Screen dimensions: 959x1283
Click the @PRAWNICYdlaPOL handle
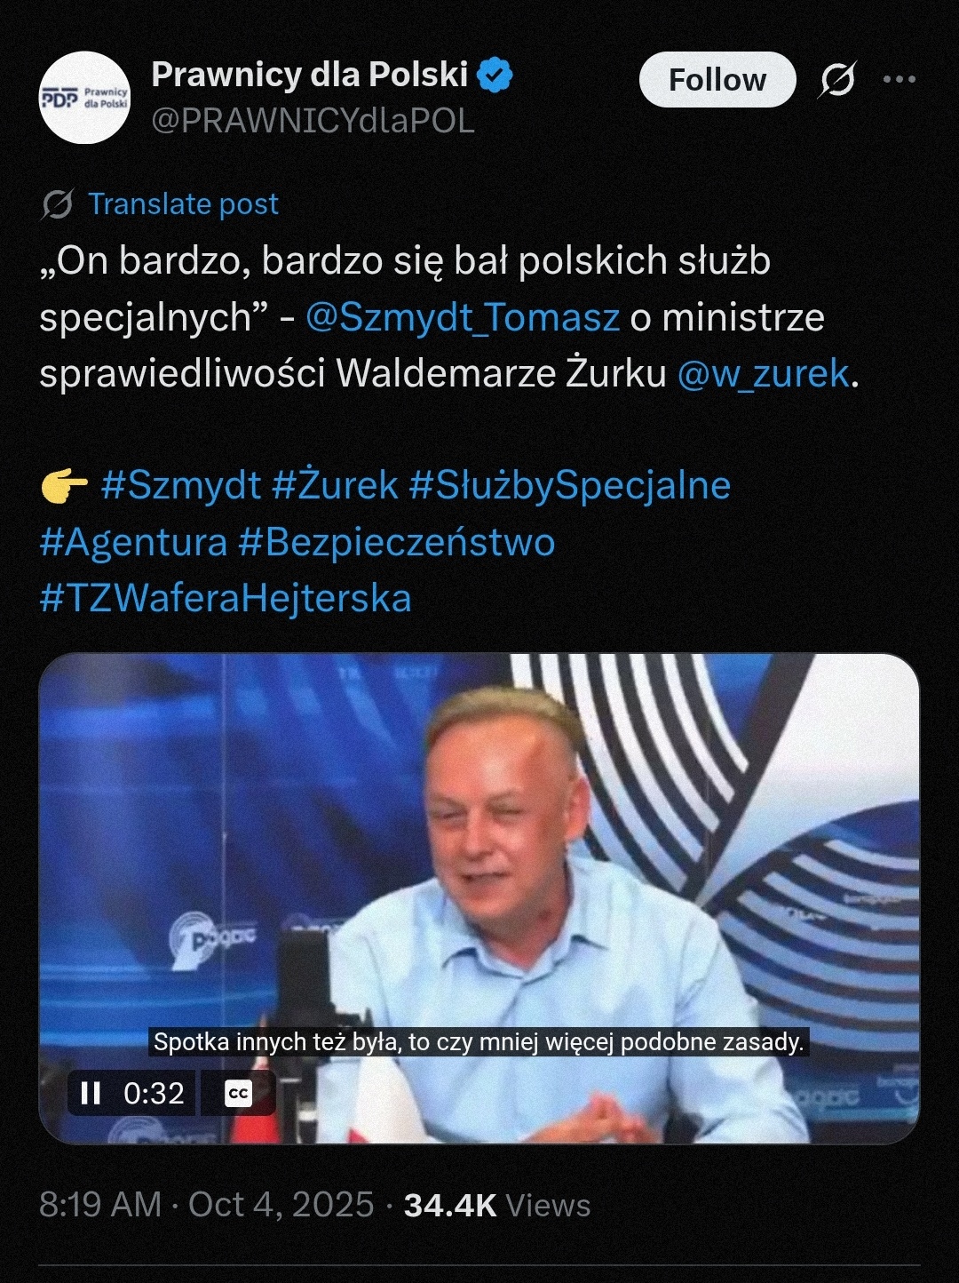coord(313,121)
